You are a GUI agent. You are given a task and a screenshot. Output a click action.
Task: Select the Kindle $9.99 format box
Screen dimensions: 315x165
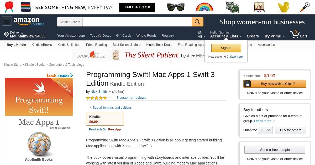click(105, 119)
